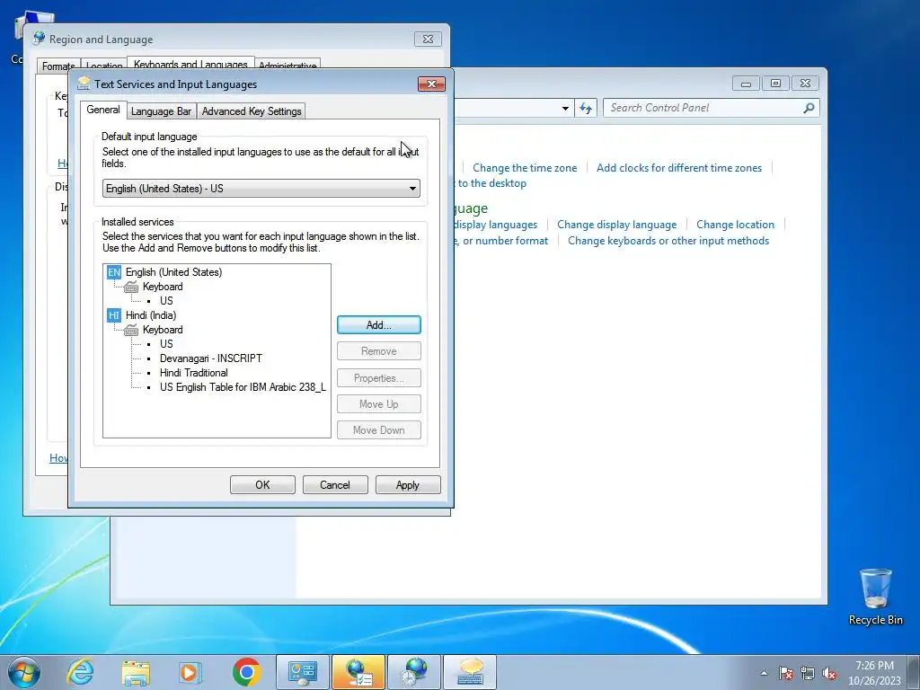Click keyboard icon under Hindi (India)
920x690 pixels.
point(131,330)
